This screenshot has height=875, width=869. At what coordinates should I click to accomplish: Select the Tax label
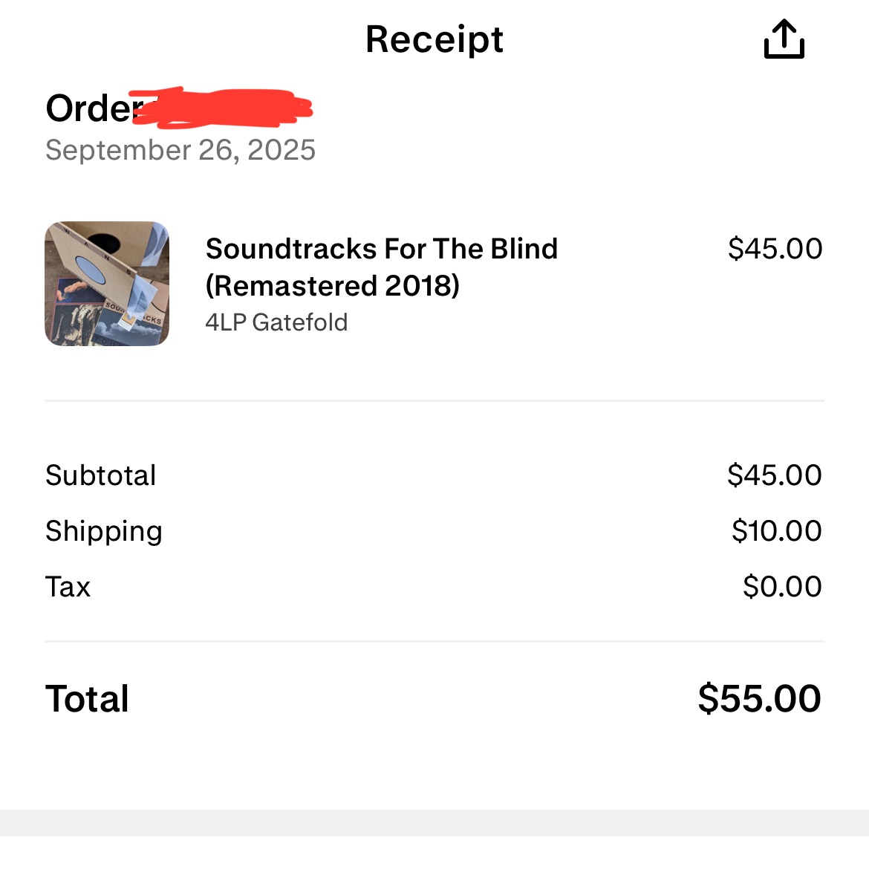pyautogui.click(x=68, y=587)
